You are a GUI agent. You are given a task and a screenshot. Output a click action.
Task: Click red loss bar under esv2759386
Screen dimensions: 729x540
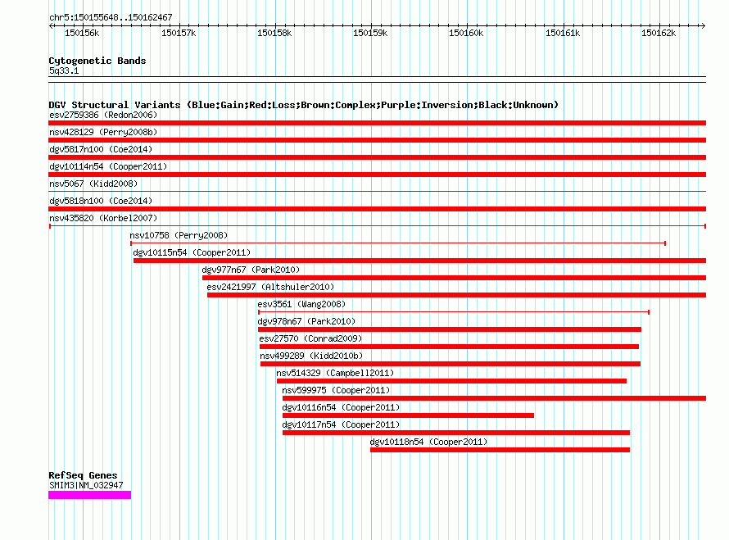coord(377,123)
